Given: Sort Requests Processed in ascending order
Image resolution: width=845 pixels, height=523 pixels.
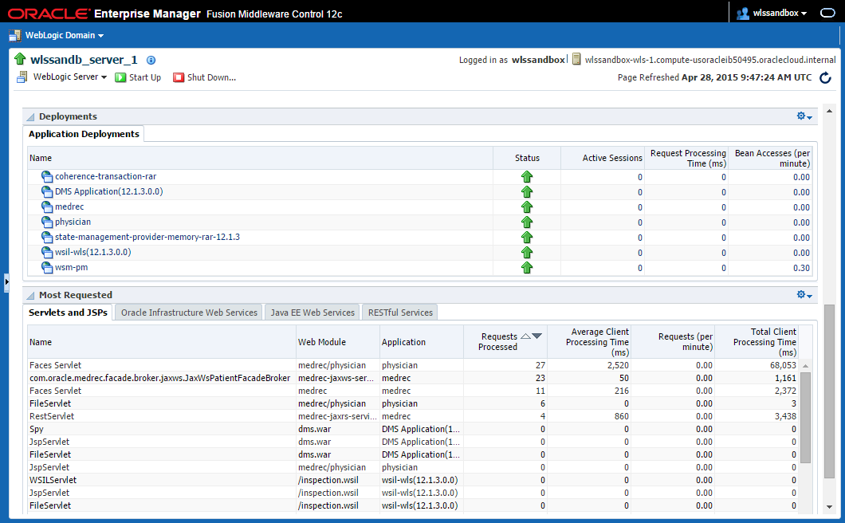Looking at the screenshot, I should (525, 336).
